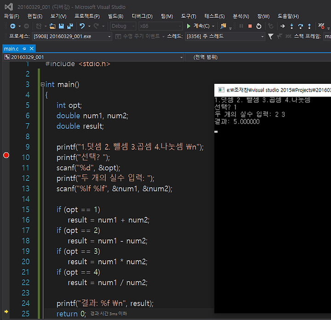This screenshot has height=320, width=331.
Task: Open the 빌드(B) menu
Action: [115, 16]
